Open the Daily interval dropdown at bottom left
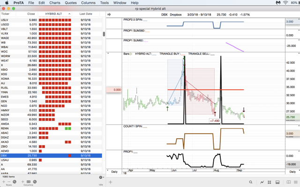The width and height of the screenshot is (300, 187). click(114, 172)
